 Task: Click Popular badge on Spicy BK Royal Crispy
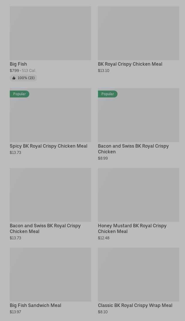[x=19, y=94]
